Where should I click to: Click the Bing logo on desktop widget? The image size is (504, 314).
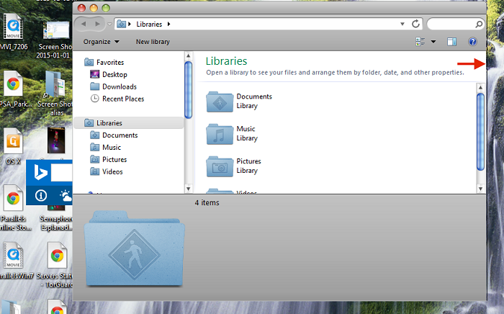[x=41, y=173]
